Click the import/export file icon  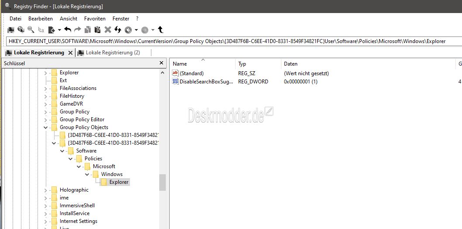point(52,30)
